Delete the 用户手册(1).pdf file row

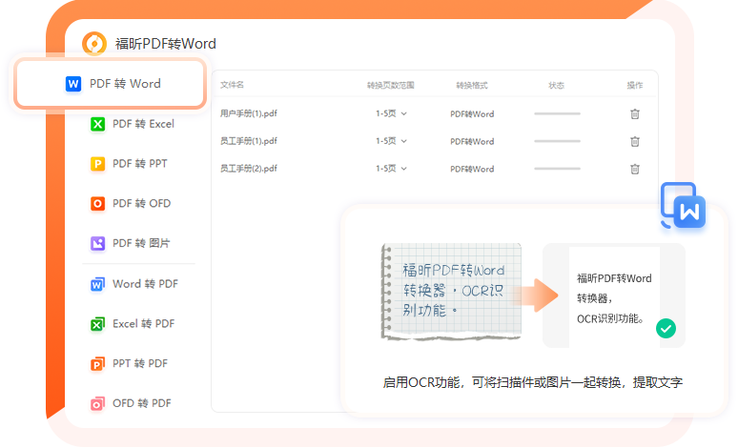click(x=634, y=114)
